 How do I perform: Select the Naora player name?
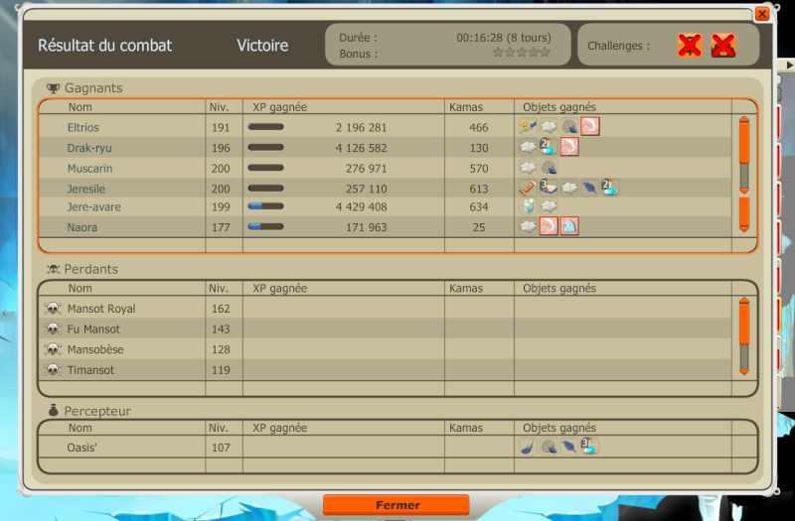82,227
